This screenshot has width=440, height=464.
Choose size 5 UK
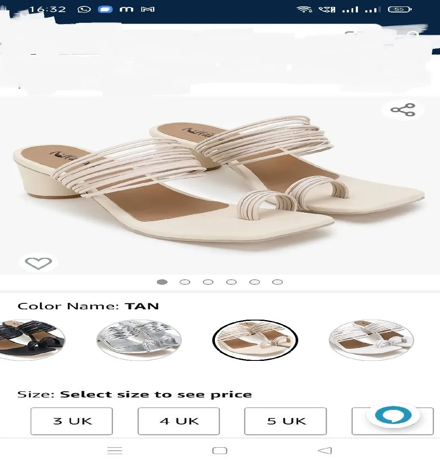tap(286, 421)
